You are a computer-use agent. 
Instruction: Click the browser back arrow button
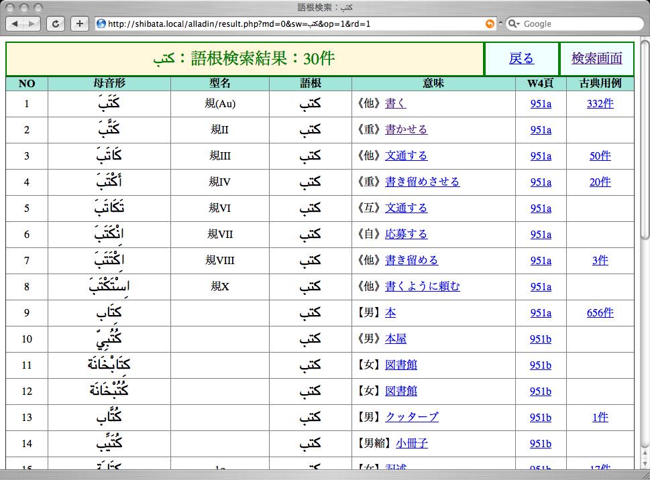pos(15,23)
